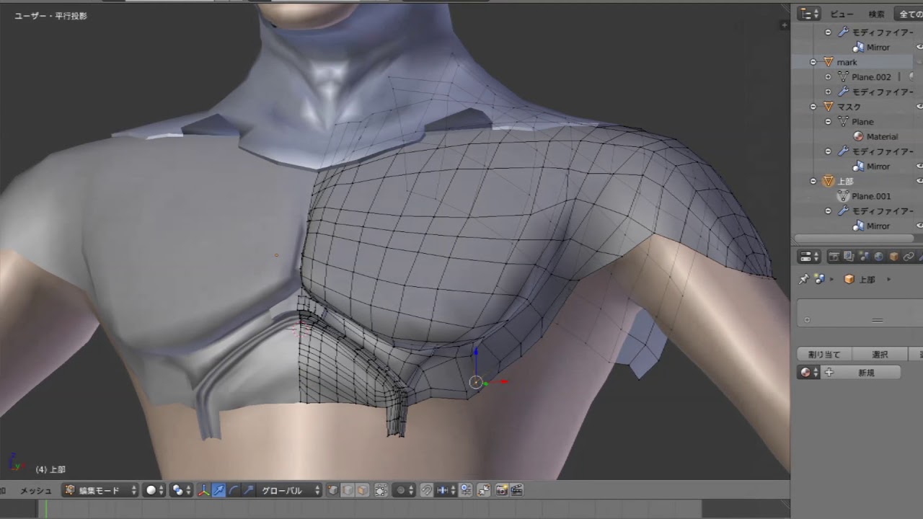The width and height of the screenshot is (923, 519).
Task: Open outliner editor type selector
Action: point(810,14)
